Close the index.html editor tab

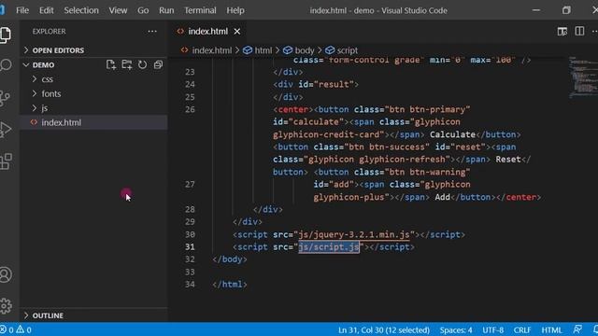pyautogui.click(x=237, y=31)
